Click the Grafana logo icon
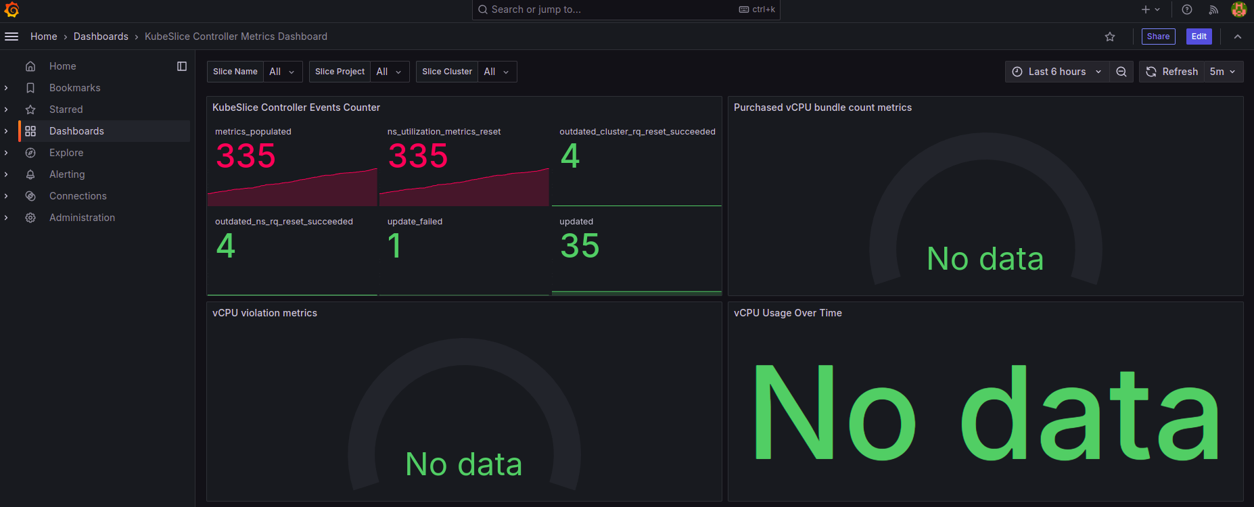This screenshot has height=507, width=1254. coord(11,9)
